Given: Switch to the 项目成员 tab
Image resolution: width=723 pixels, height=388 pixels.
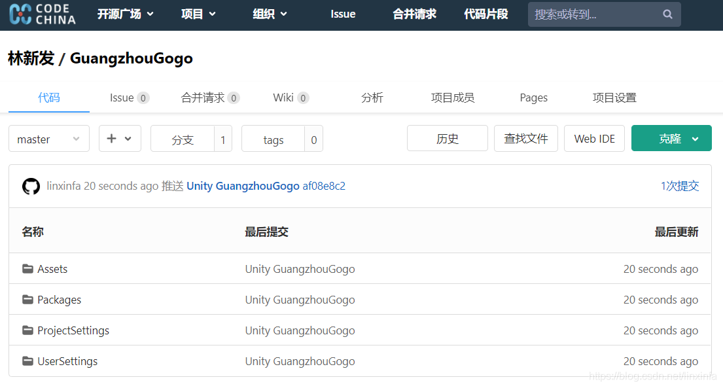Looking at the screenshot, I should (453, 97).
